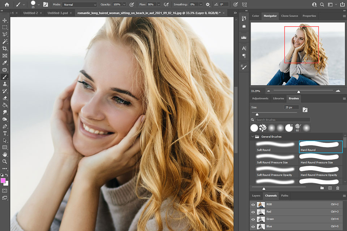Switch to the Properties tab
The image size is (347, 231).
pyautogui.click(x=309, y=16)
